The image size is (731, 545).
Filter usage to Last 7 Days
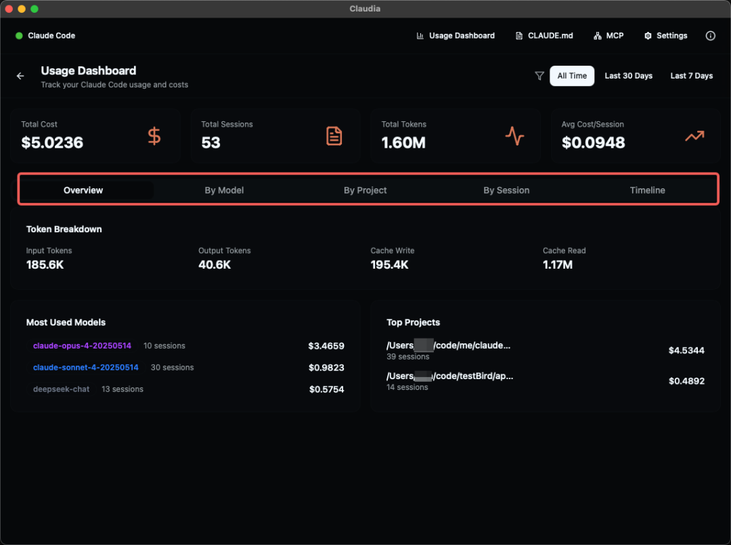point(691,76)
